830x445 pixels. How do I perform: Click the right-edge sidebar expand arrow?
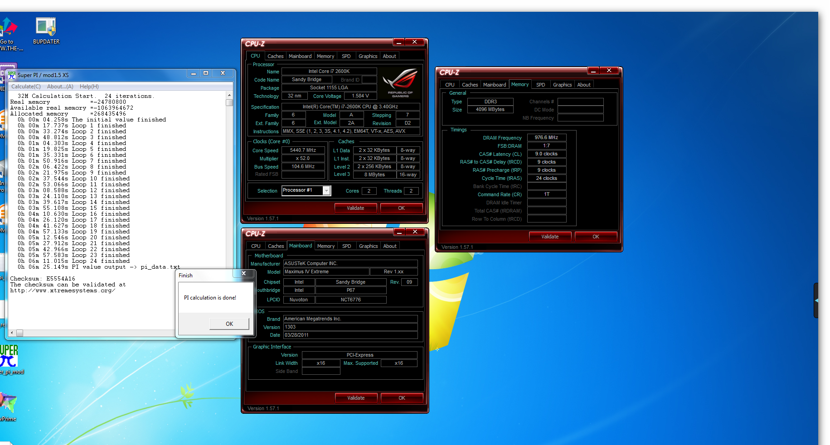pos(816,300)
